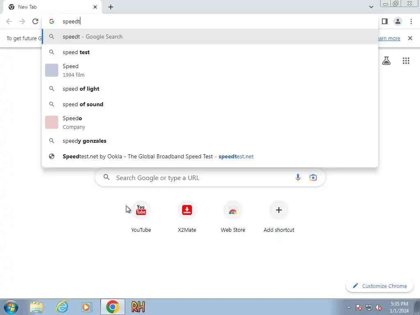Screen dimensions: 420x315
Task: Launch Windows Media Player from taskbar
Action: (87, 307)
